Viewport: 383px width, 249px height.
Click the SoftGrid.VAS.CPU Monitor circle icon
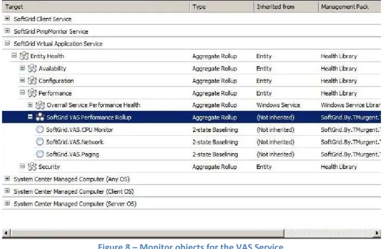coord(40,129)
